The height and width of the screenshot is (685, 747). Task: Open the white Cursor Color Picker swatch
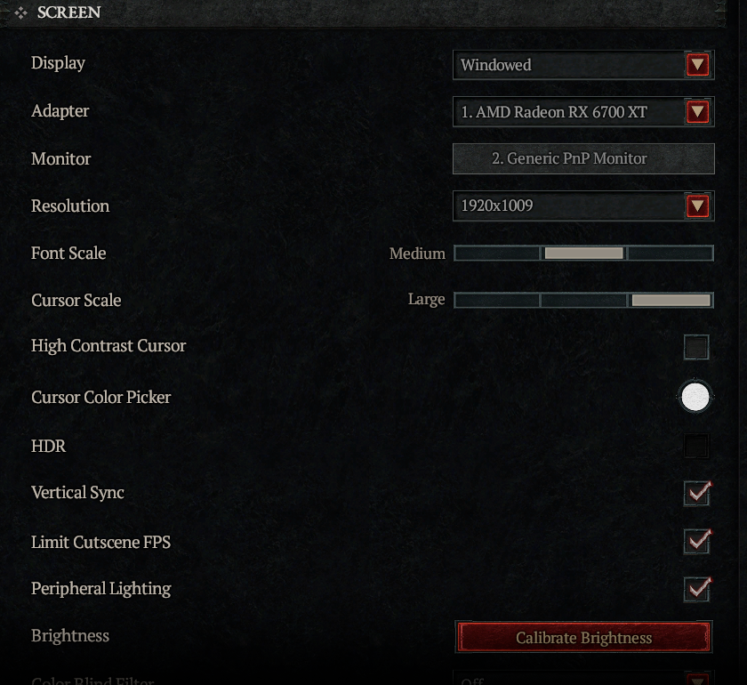coord(695,397)
